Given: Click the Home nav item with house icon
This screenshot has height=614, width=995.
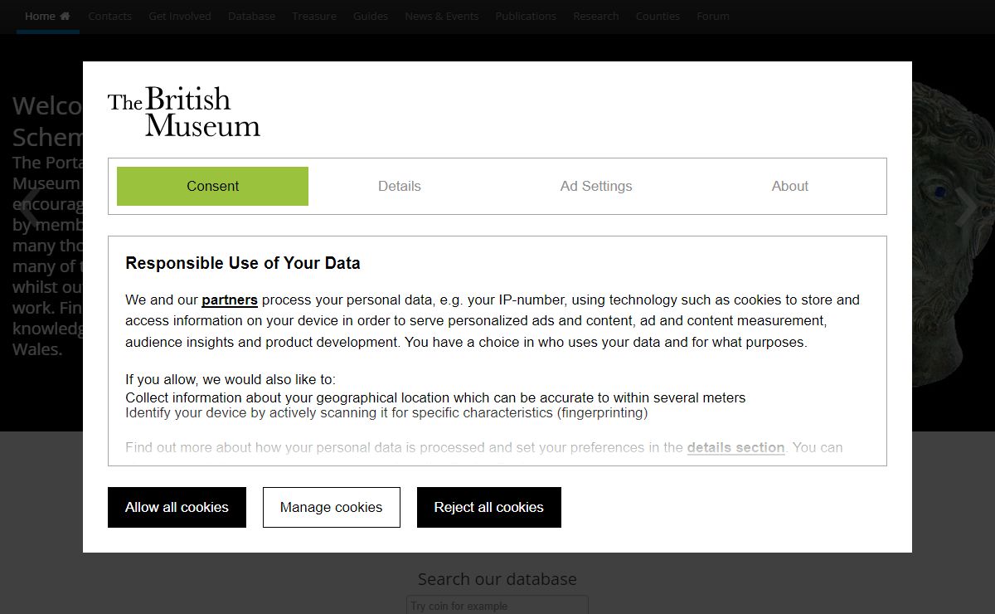Looking at the screenshot, I should pos(47,16).
